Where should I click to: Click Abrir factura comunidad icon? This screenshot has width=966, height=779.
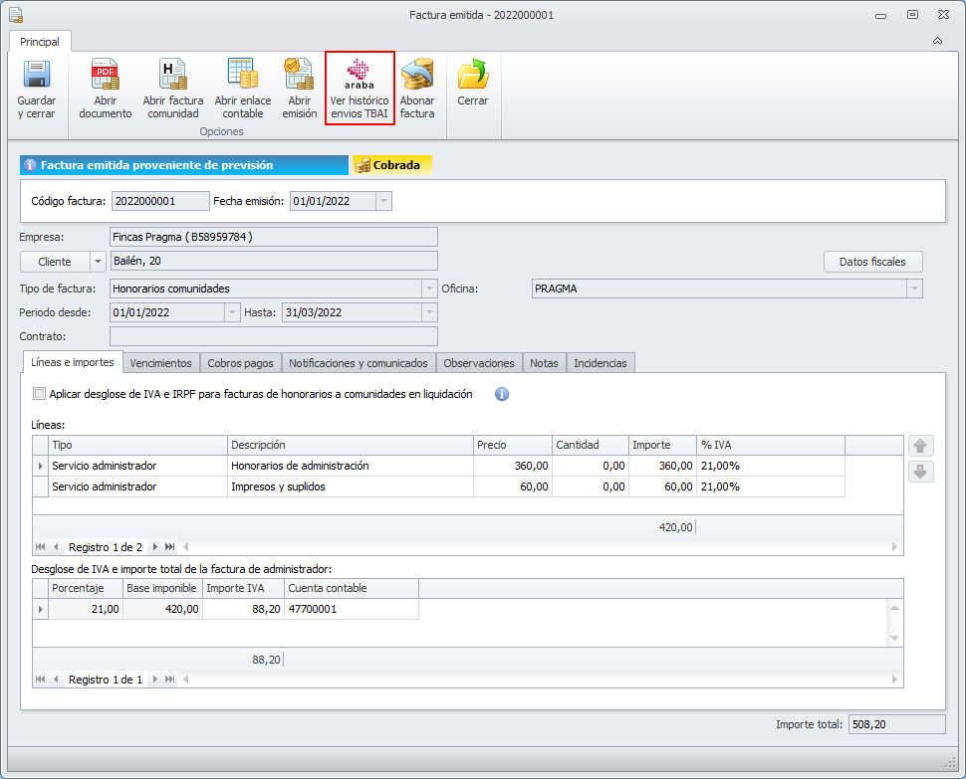point(173,76)
